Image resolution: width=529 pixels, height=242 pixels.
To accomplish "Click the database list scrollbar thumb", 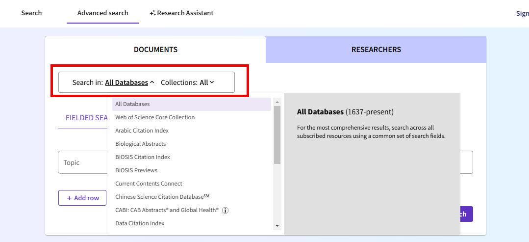I will pos(277,134).
